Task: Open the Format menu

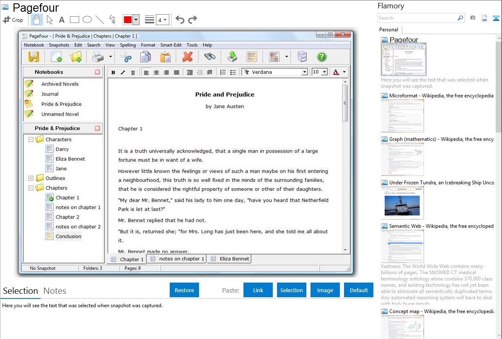Action: coord(148,45)
